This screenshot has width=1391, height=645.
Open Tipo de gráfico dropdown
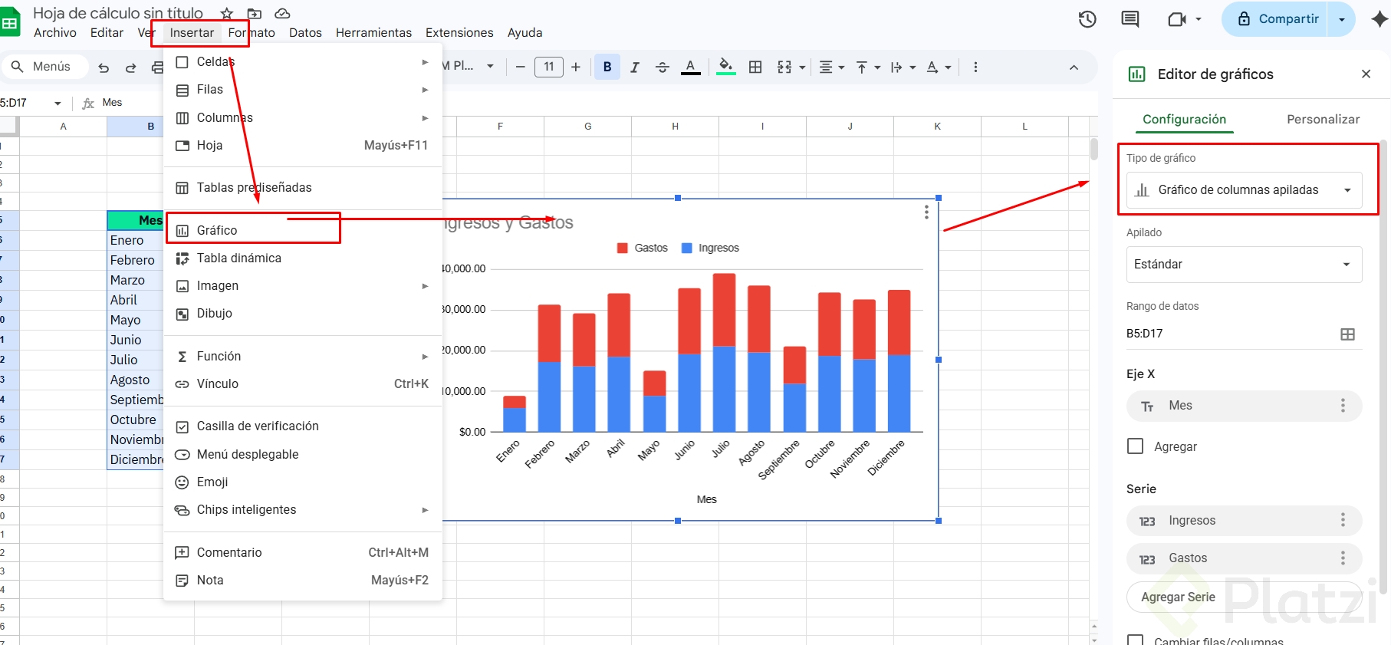point(1244,190)
